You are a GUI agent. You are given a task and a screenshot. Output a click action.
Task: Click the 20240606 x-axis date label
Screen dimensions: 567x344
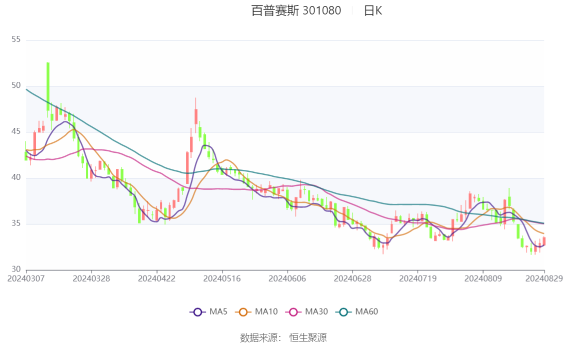click(x=287, y=279)
